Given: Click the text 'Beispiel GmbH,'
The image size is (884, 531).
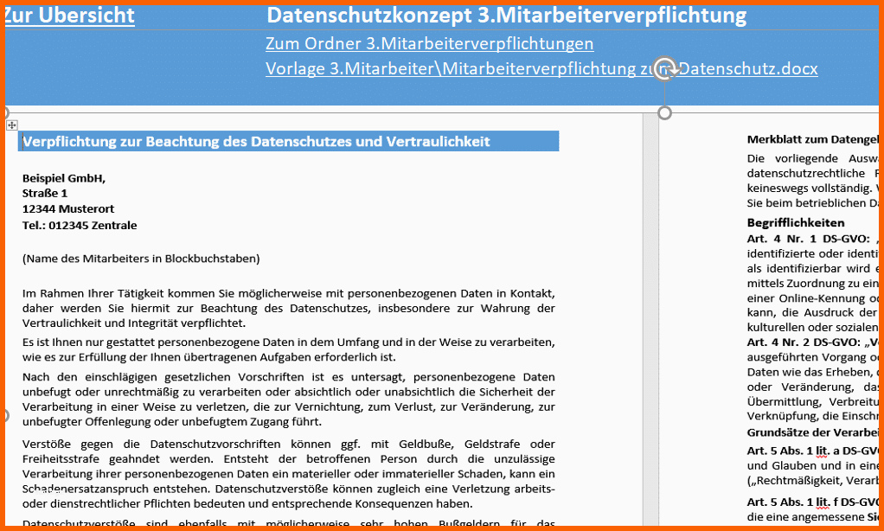Looking at the screenshot, I should pyautogui.click(x=64, y=178).
